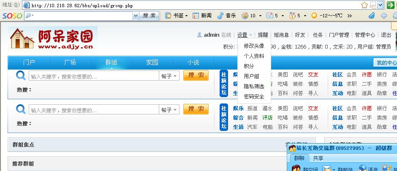The height and width of the screenshot is (171, 397).
Task: Click the SOSO logo in toolbar
Action: coord(12,16)
